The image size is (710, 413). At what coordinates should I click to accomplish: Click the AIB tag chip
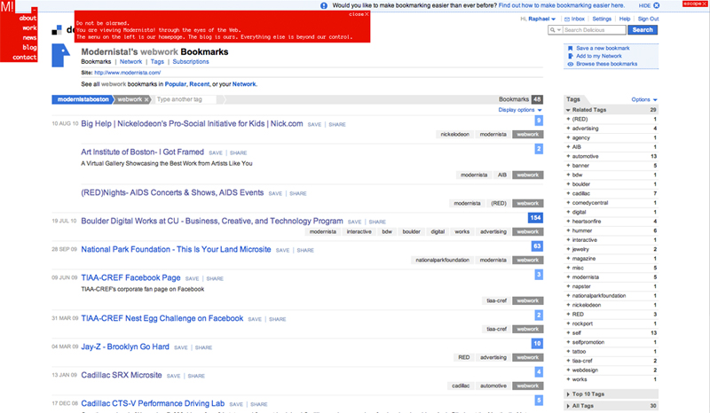502,175
